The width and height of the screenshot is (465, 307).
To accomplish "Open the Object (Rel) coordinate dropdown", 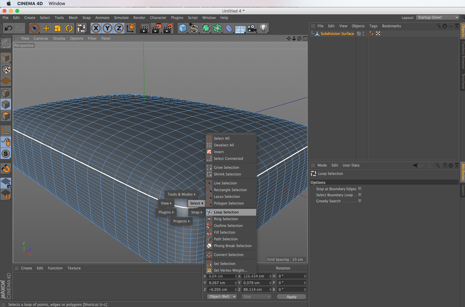I will pyautogui.click(x=222, y=297).
